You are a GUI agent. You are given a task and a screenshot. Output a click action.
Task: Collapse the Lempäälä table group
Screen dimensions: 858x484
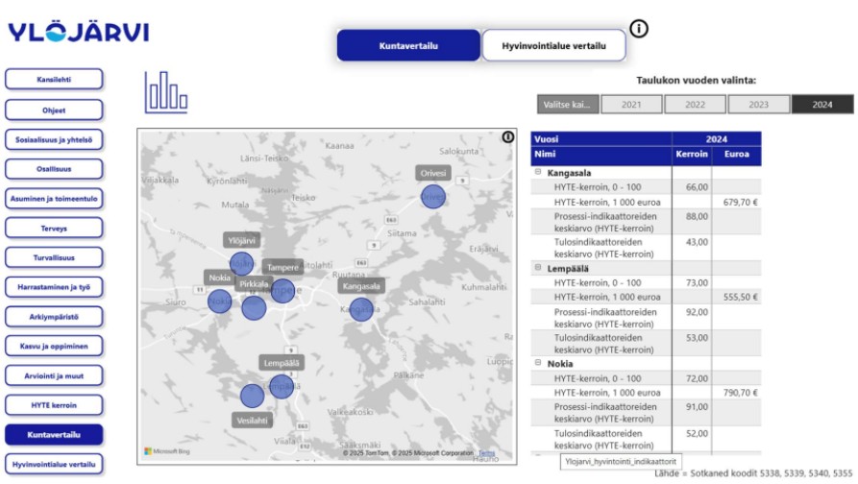point(538,268)
